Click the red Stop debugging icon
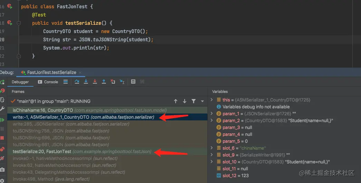361x183 pixels. pos(2,138)
